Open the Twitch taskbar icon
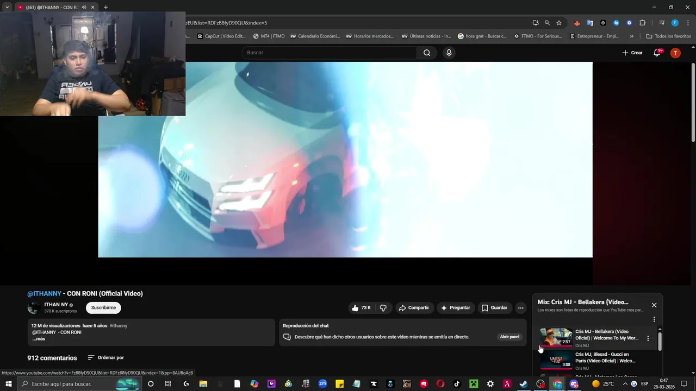 click(271, 384)
